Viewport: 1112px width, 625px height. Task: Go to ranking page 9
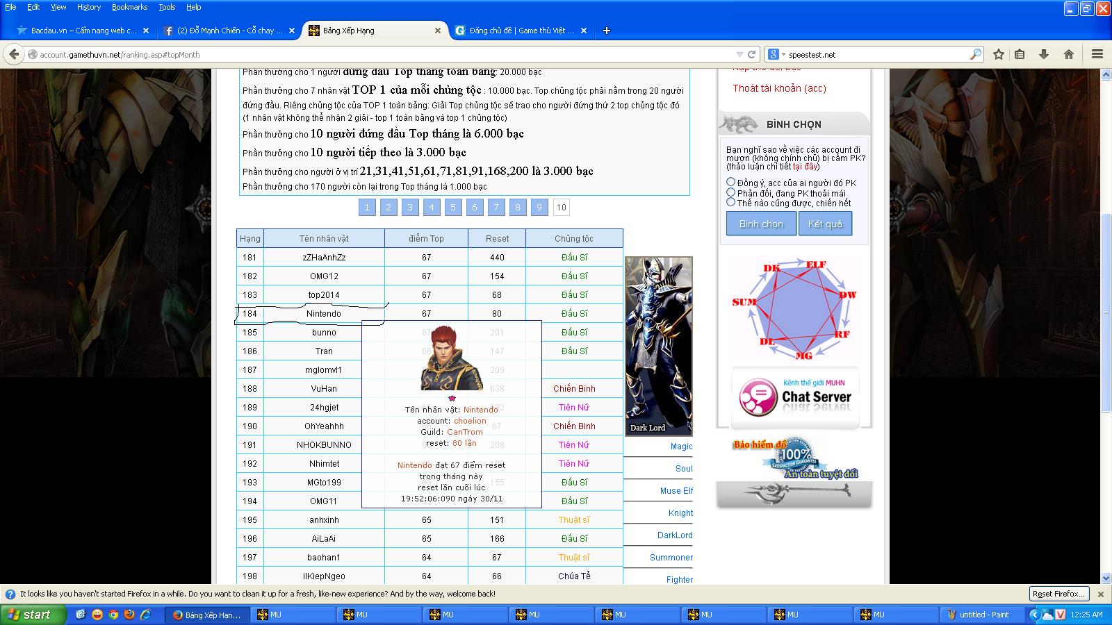539,207
